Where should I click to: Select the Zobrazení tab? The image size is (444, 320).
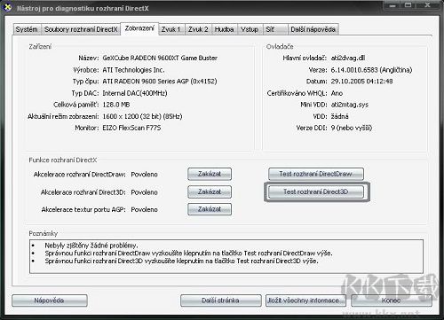point(139,28)
